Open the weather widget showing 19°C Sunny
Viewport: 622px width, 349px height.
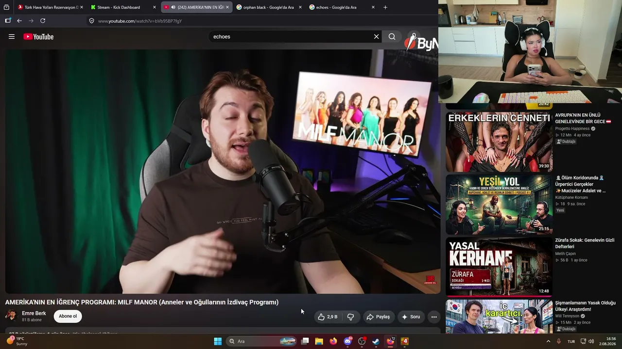point(17,341)
